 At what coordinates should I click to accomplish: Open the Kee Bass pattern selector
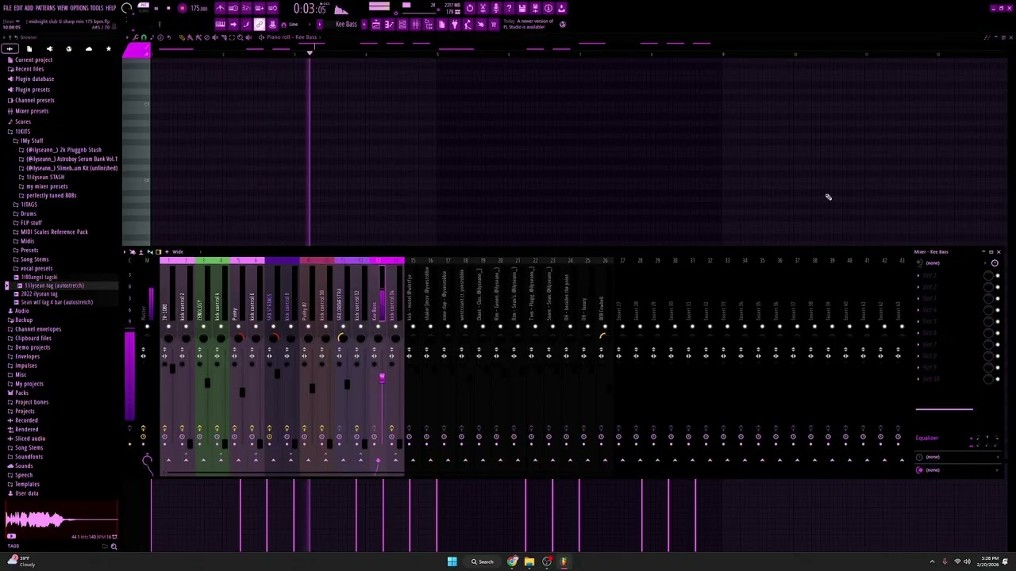tap(347, 25)
